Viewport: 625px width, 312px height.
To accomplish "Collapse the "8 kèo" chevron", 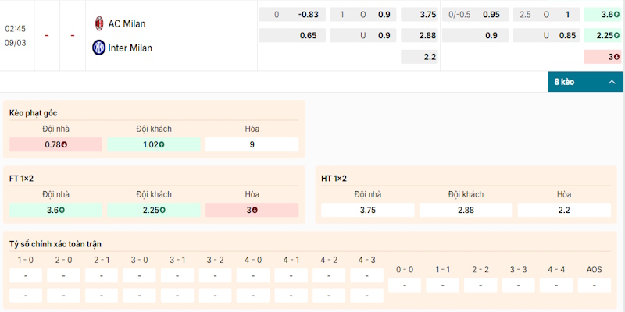I will tap(612, 82).
